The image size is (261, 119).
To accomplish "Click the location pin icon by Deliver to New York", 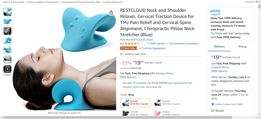I will [x=213, y=104].
